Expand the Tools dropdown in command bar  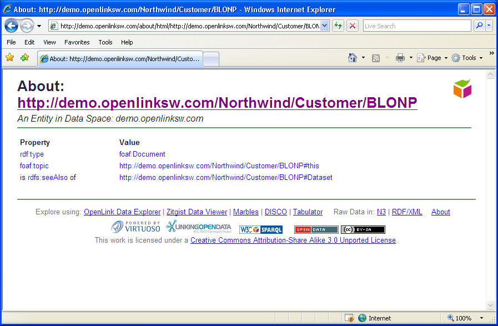click(x=481, y=58)
